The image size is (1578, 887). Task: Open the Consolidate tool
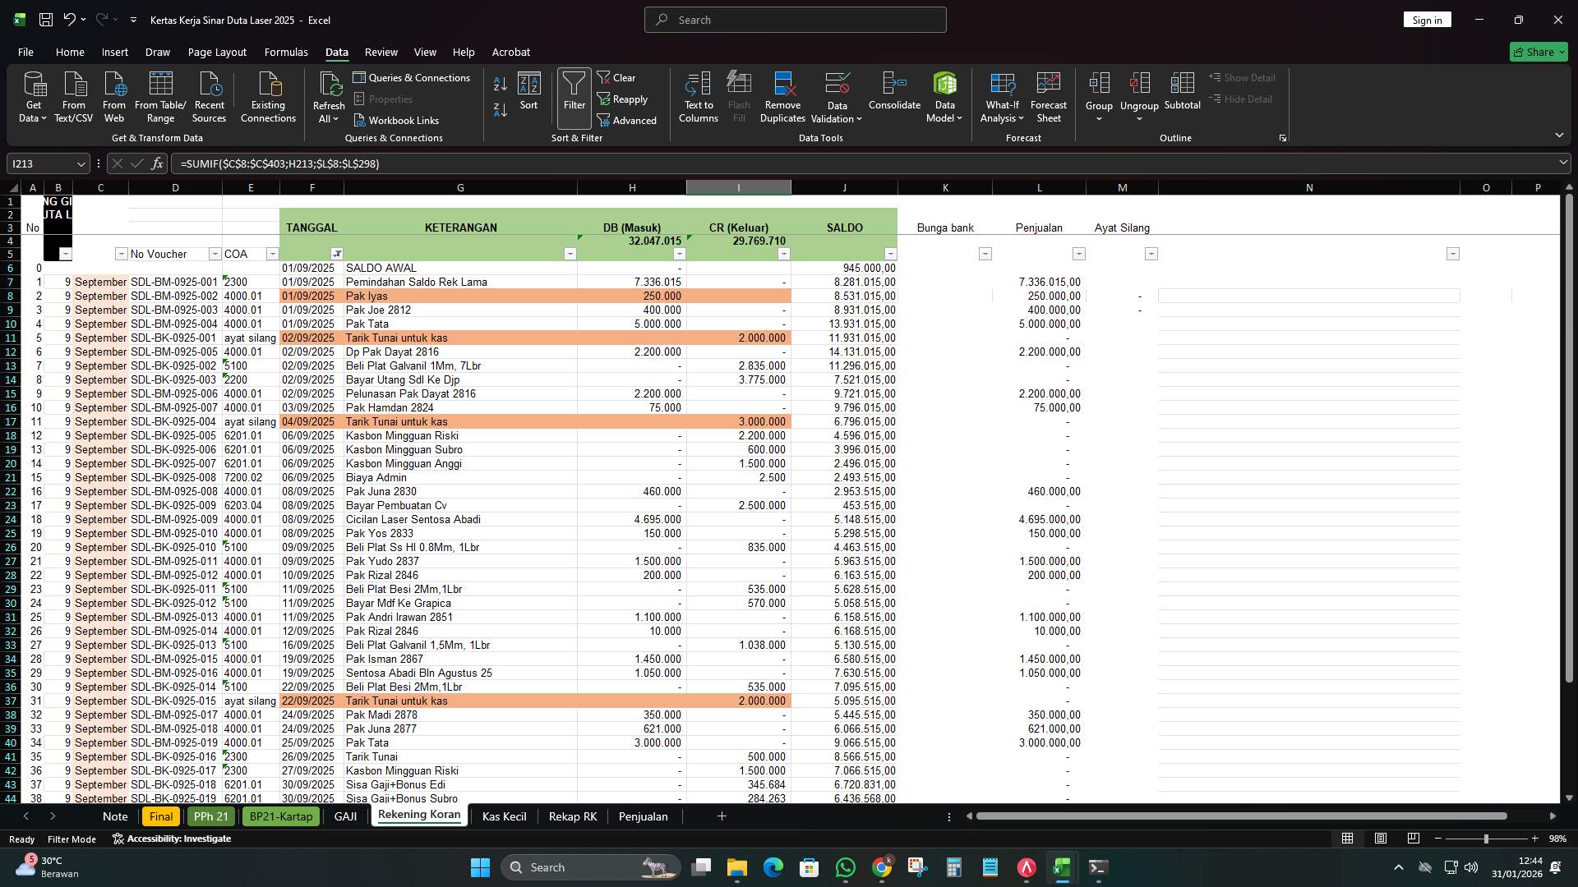click(894, 94)
